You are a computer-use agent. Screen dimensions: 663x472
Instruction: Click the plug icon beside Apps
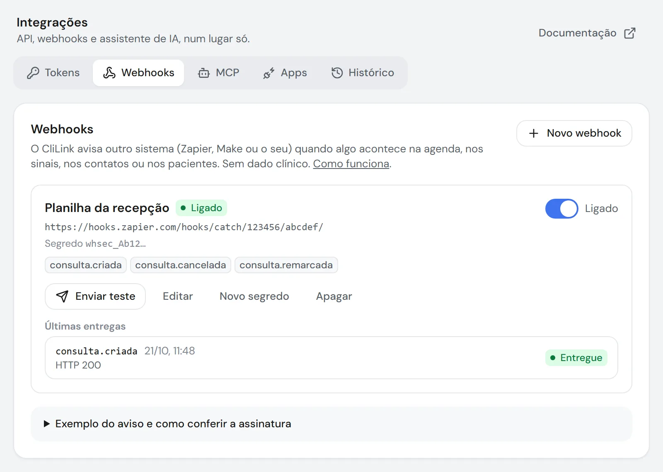[x=269, y=73]
